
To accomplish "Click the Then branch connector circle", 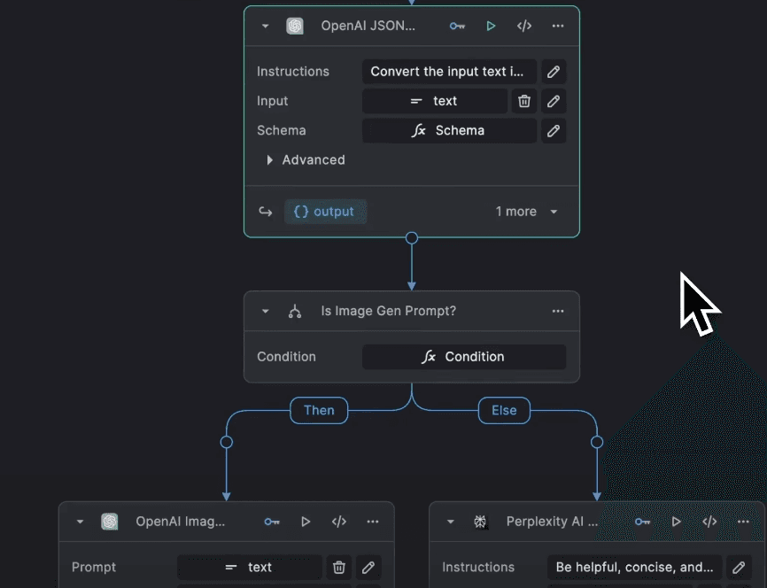I will coord(227,442).
